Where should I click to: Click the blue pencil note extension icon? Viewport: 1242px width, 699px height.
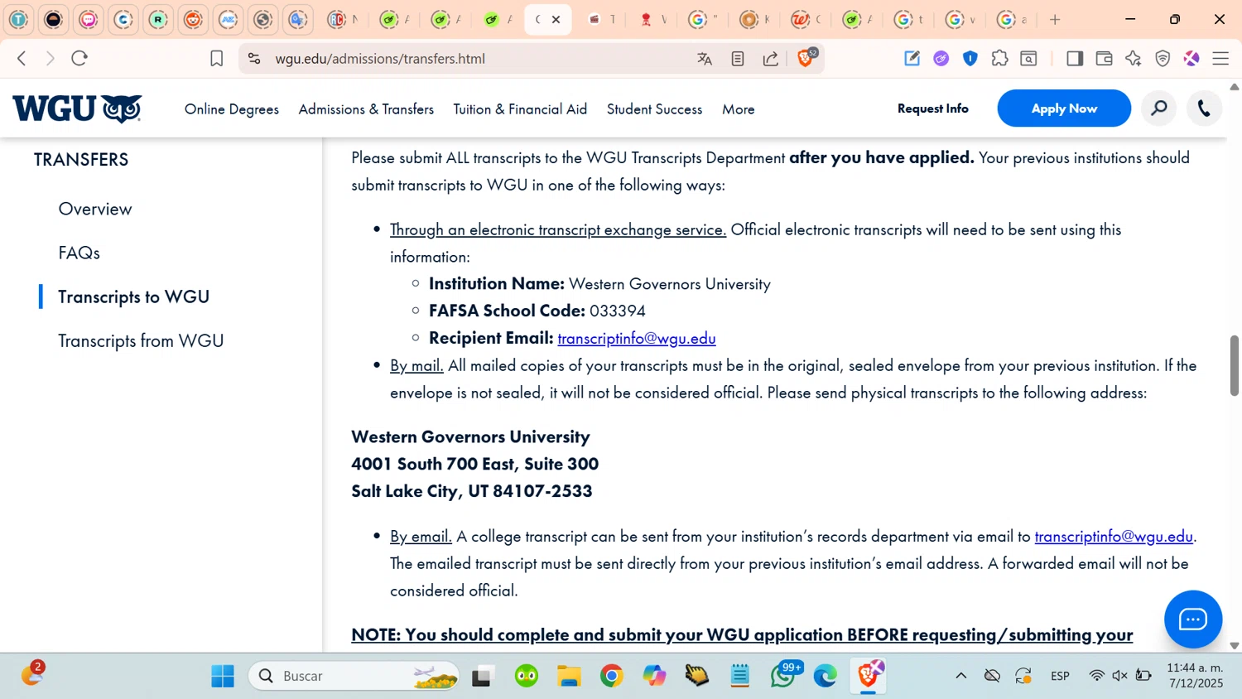coord(912,58)
